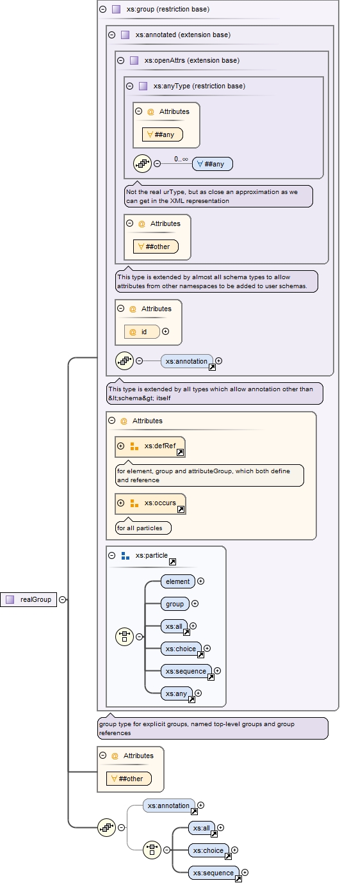Click the choice compositor icon in xs:particle

(124, 636)
